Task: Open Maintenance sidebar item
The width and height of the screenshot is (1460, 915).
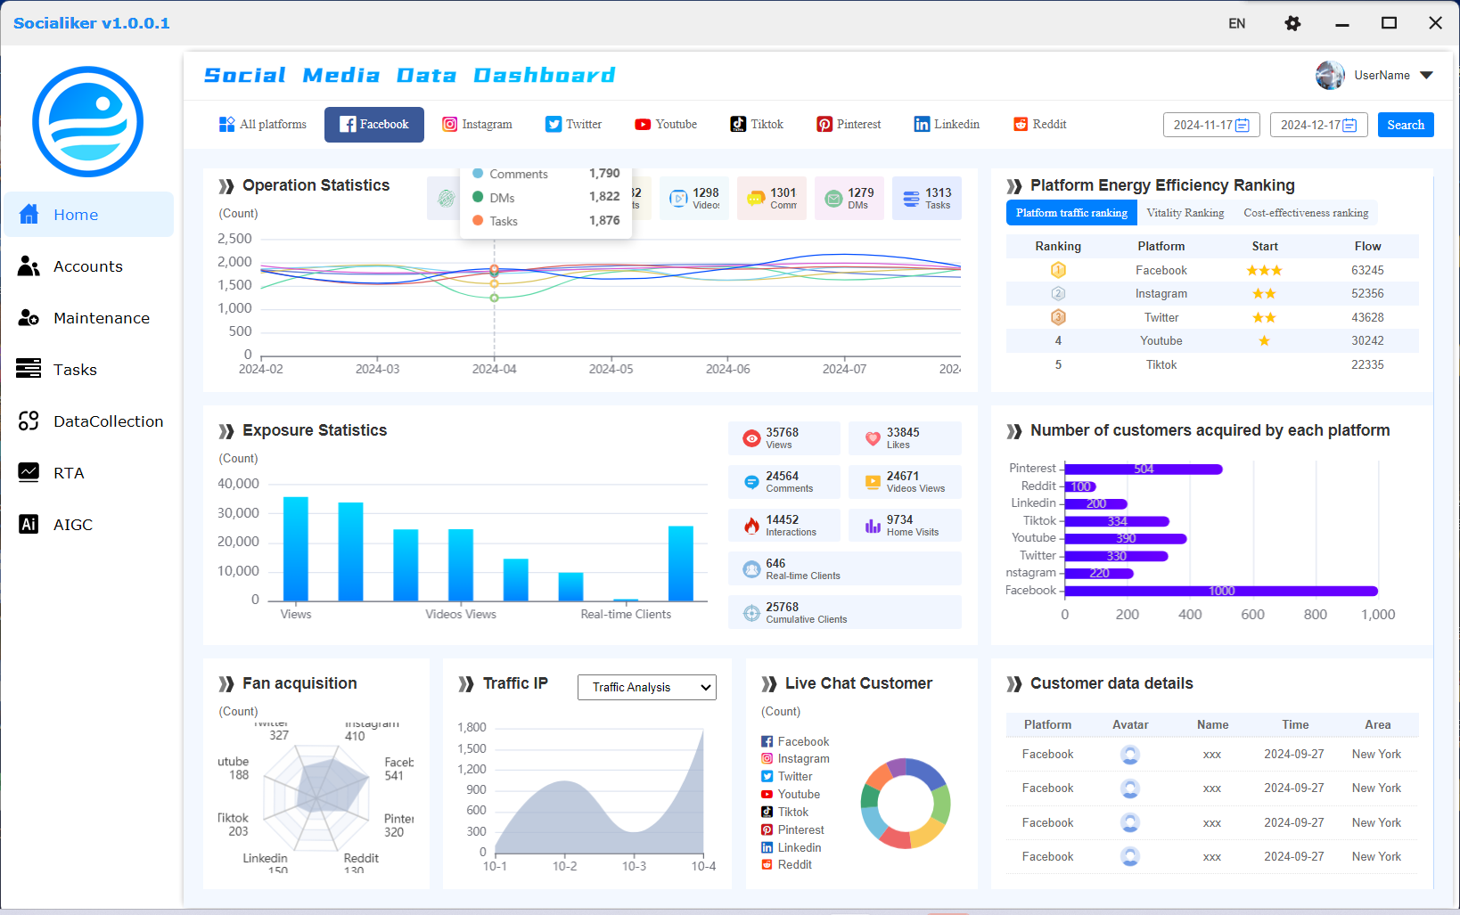Action: click(x=88, y=317)
